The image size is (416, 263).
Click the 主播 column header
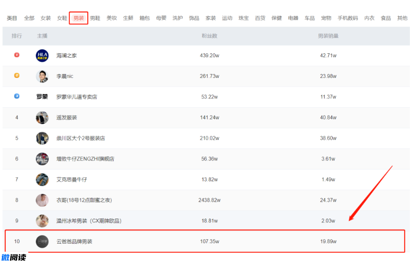click(x=42, y=36)
